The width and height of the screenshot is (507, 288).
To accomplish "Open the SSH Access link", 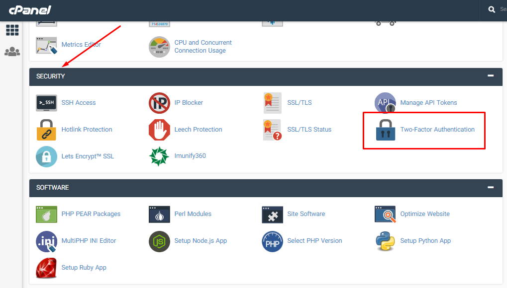I will [79, 103].
